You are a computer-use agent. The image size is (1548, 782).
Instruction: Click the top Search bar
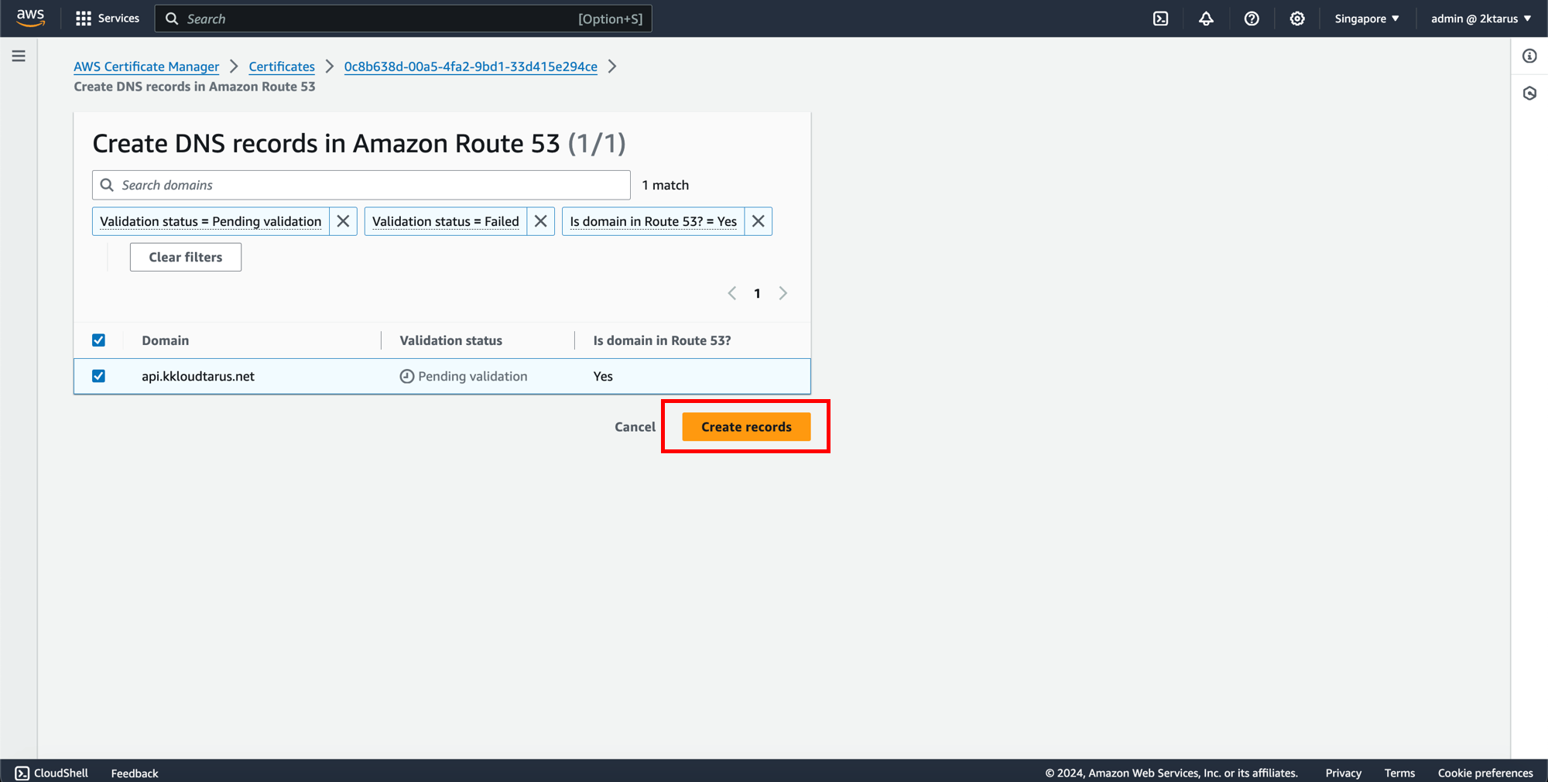click(403, 19)
